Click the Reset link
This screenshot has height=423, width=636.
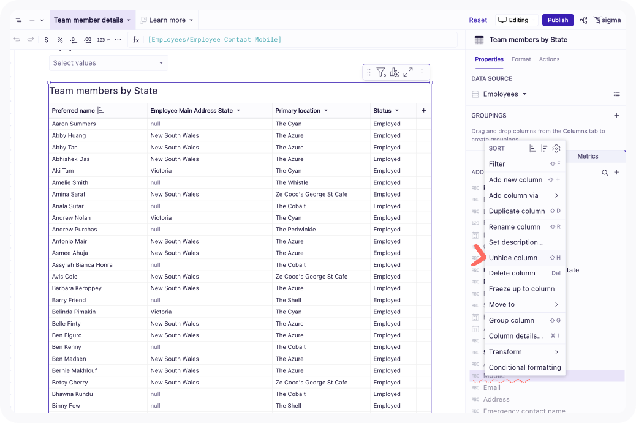click(478, 20)
